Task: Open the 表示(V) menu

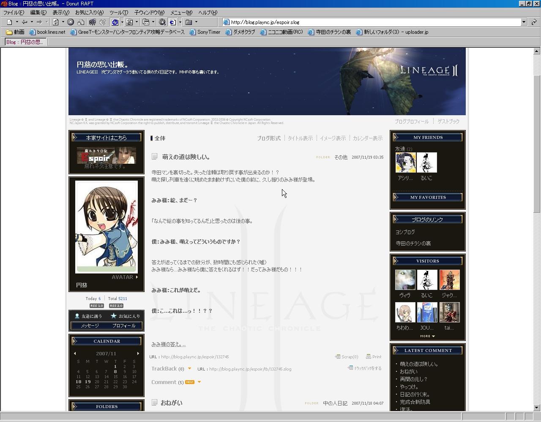Action: [x=60, y=13]
